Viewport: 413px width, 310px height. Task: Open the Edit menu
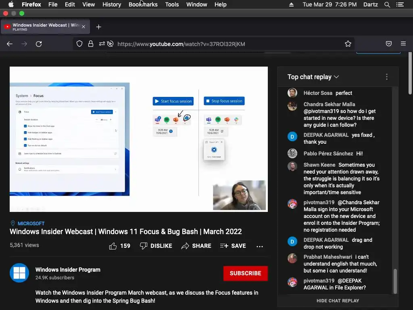[x=70, y=4]
